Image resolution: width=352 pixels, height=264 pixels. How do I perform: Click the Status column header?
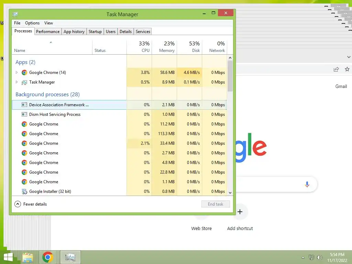tap(109, 47)
